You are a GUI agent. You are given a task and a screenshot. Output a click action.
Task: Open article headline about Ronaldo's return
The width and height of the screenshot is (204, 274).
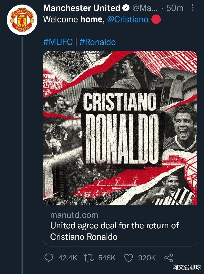[x=114, y=231]
